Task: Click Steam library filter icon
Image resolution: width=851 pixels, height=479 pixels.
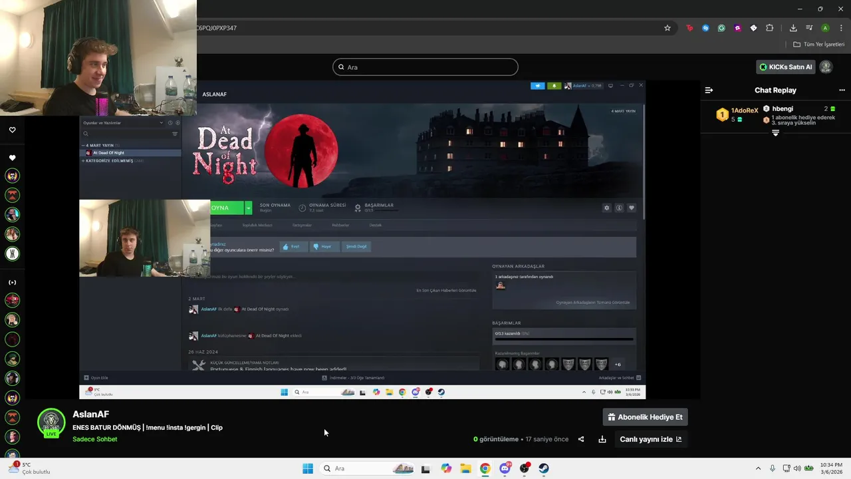Action: (175, 134)
